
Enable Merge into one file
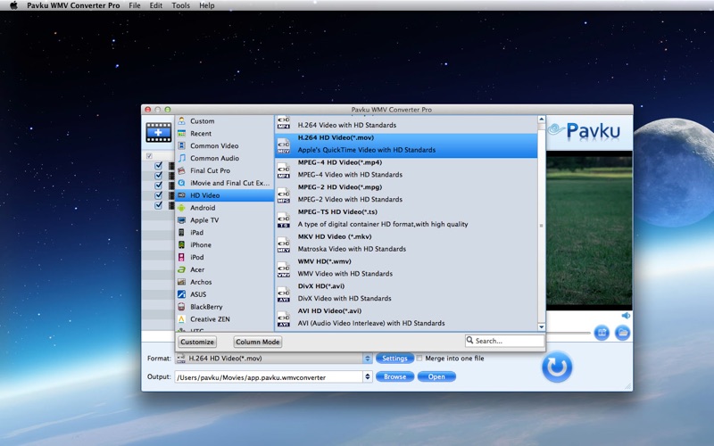(419, 359)
